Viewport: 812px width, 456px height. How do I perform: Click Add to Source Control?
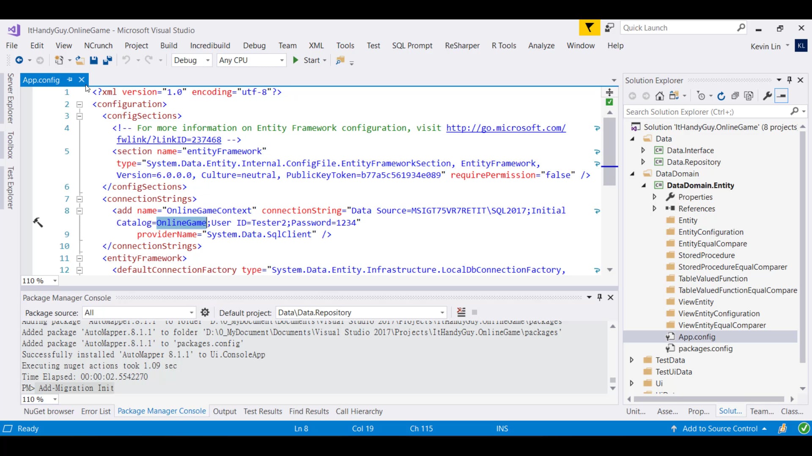720,429
